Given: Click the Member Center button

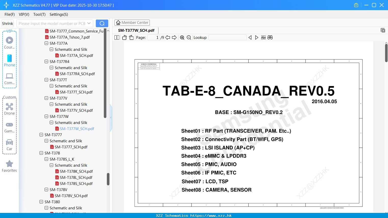Looking at the screenshot, I should coord(132,23).
